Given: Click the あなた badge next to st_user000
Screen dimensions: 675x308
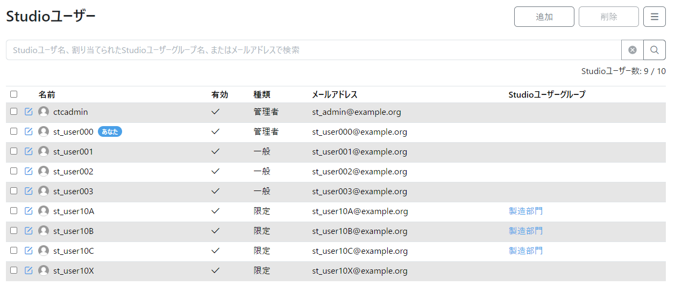Looking at the screenshot, I should (110, 131).
